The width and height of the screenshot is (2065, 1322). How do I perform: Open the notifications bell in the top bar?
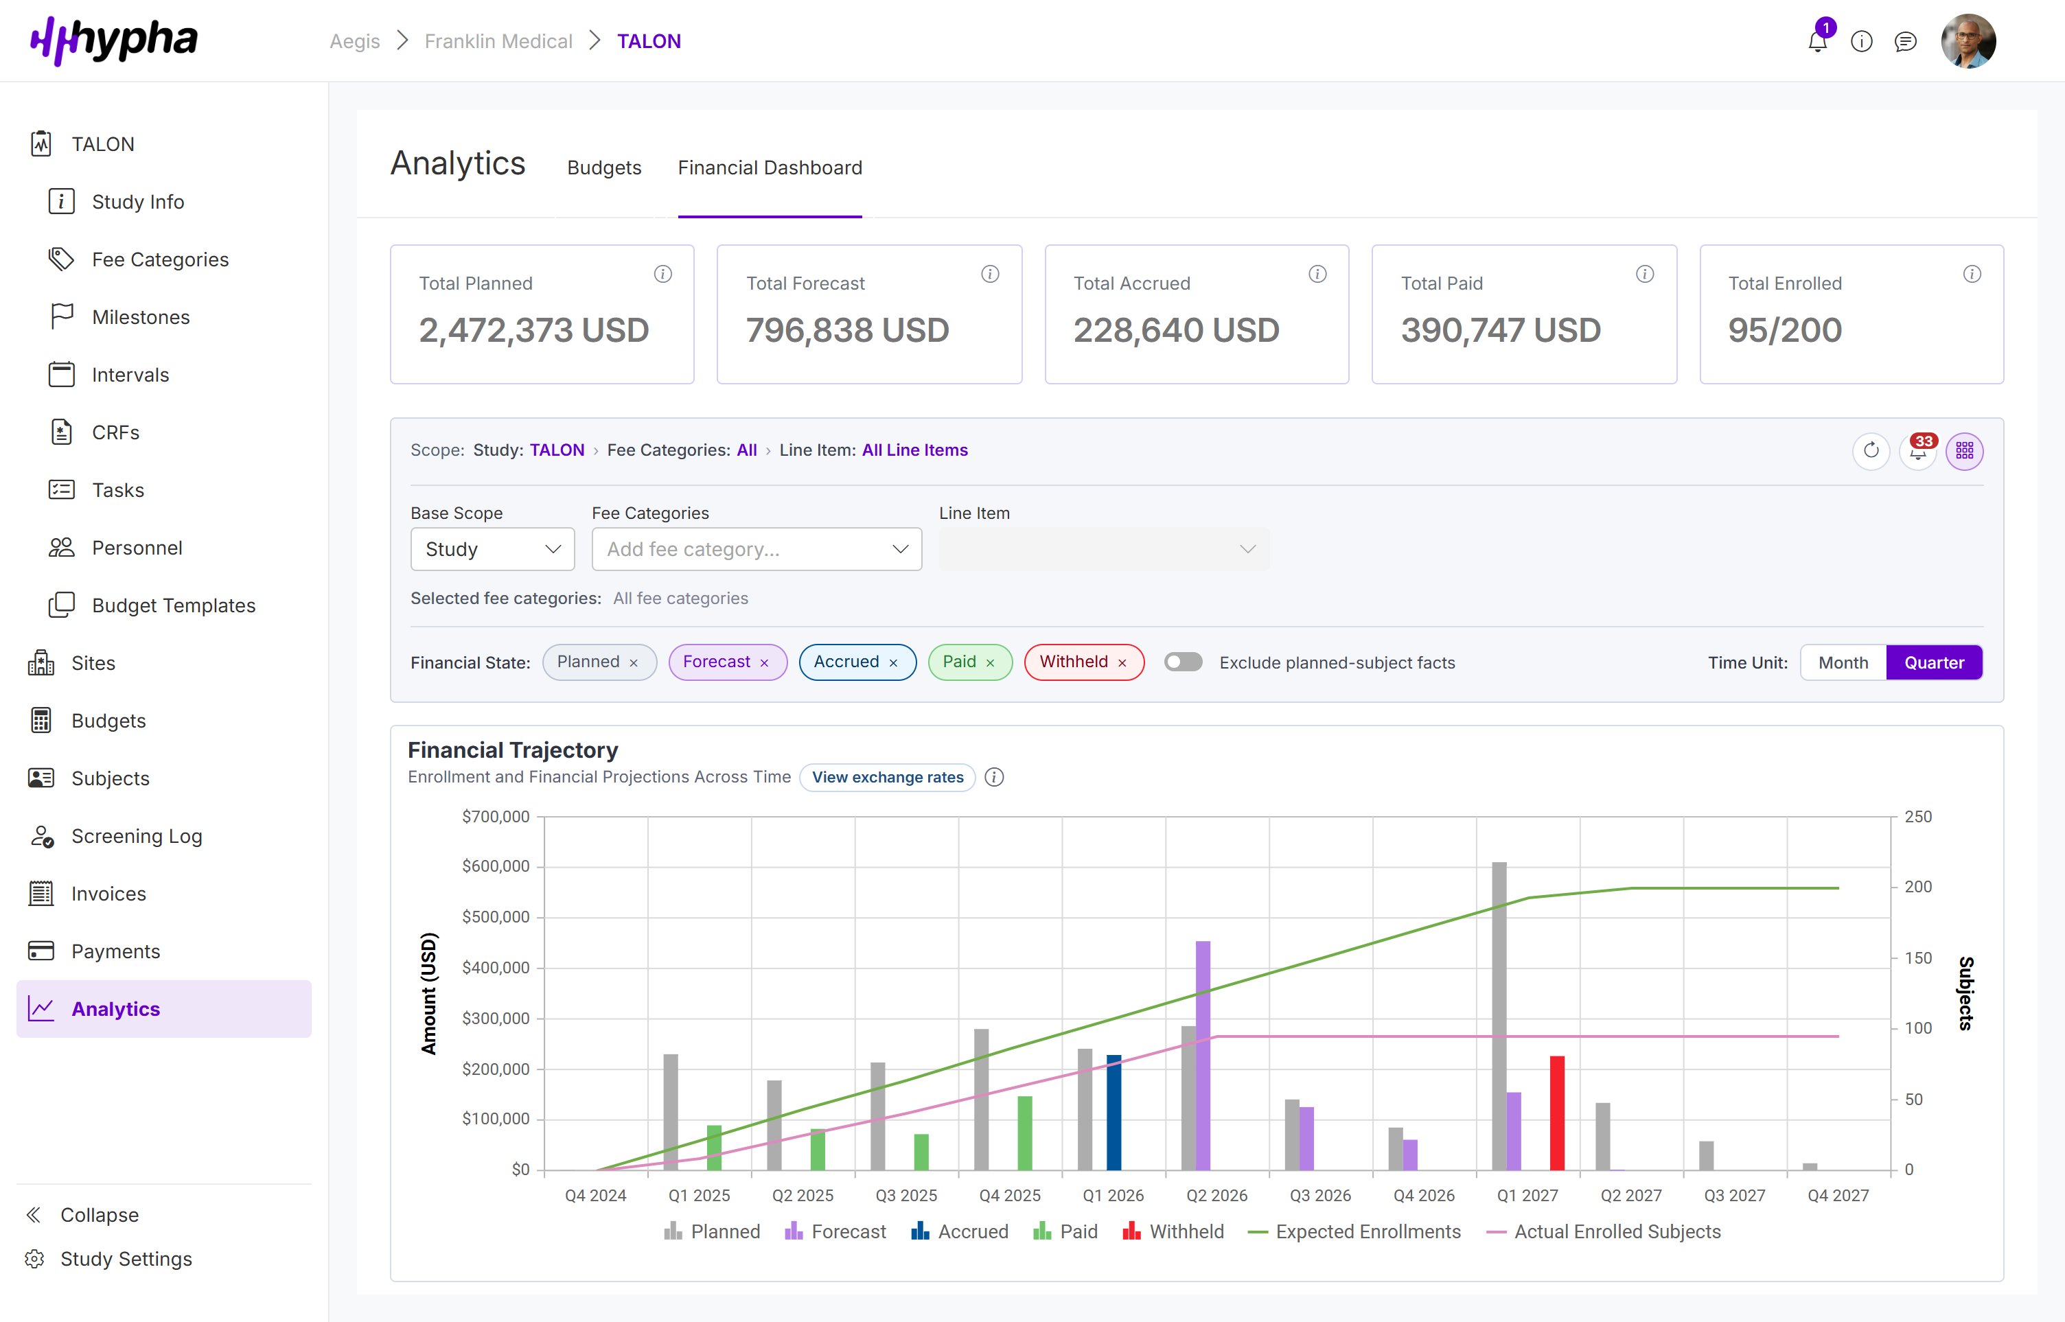click(x=1817, y=40)
